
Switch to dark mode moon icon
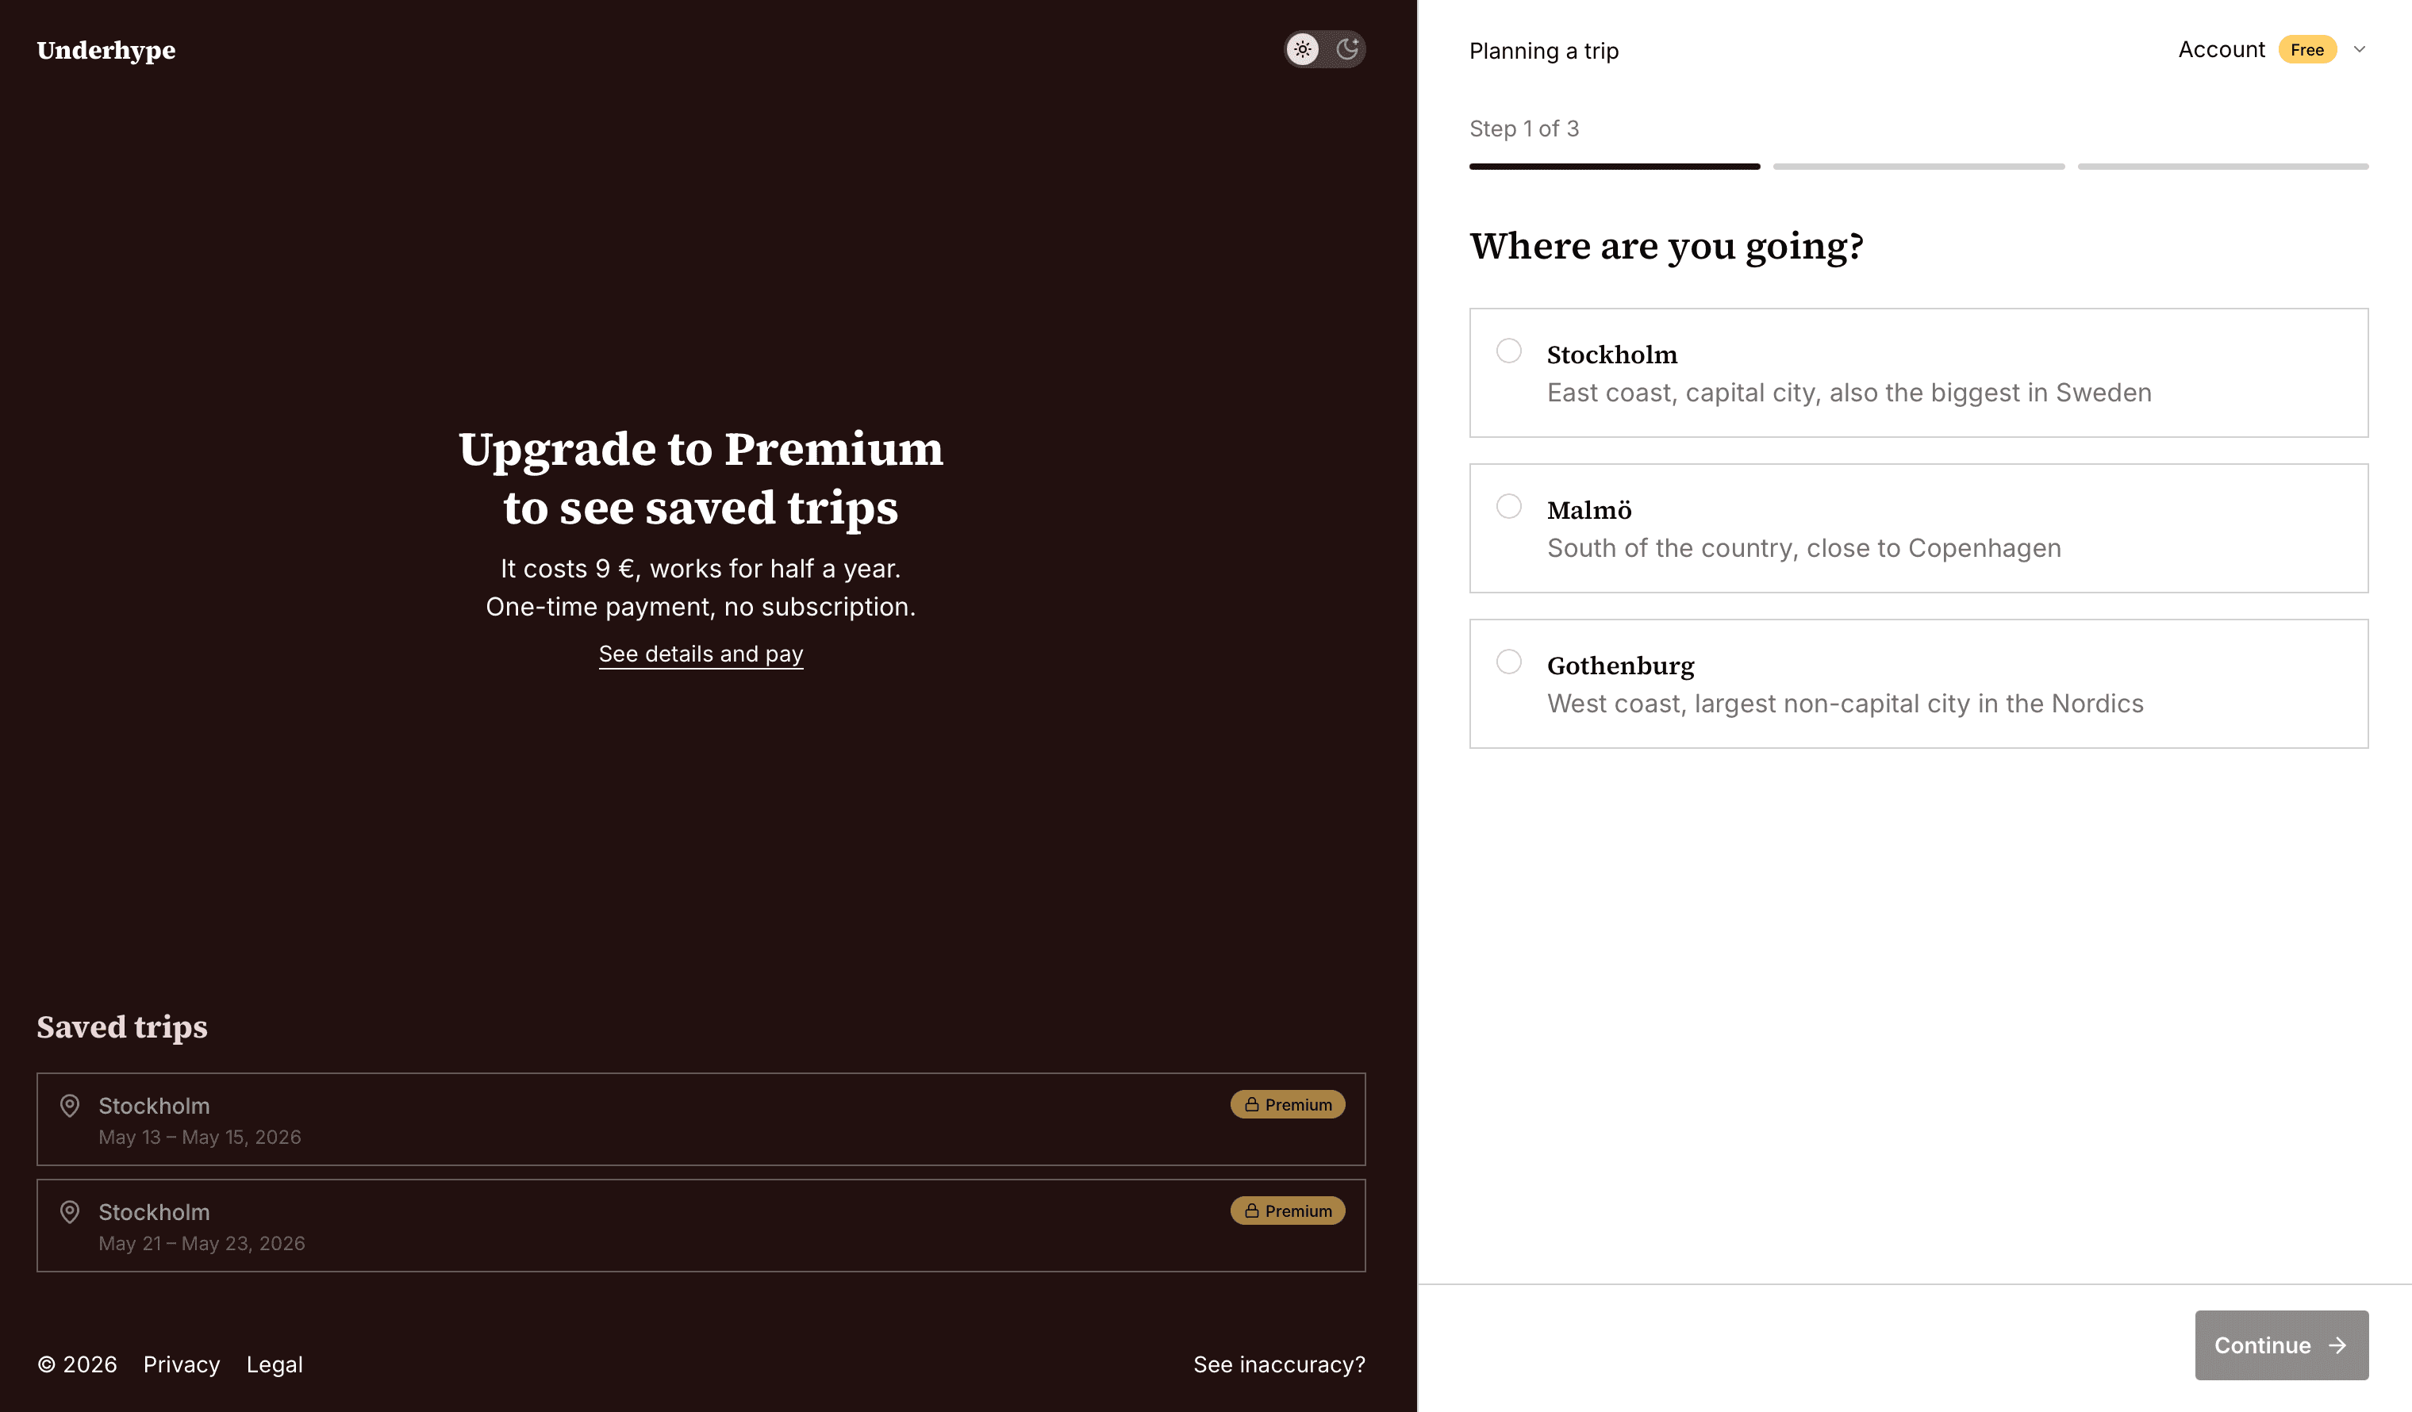[x=1348, y=49]
